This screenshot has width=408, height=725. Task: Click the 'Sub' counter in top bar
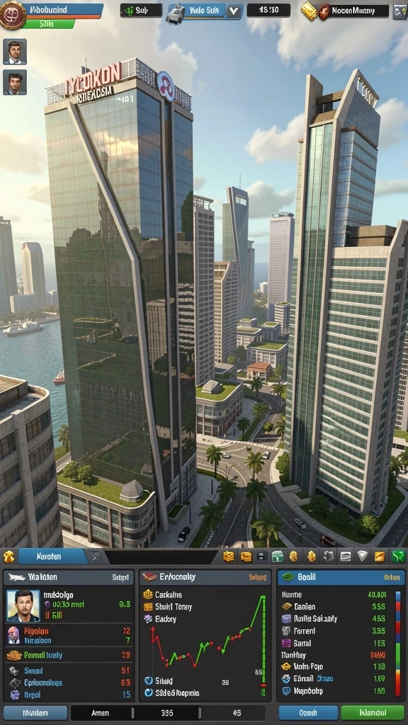click(141, 11)
